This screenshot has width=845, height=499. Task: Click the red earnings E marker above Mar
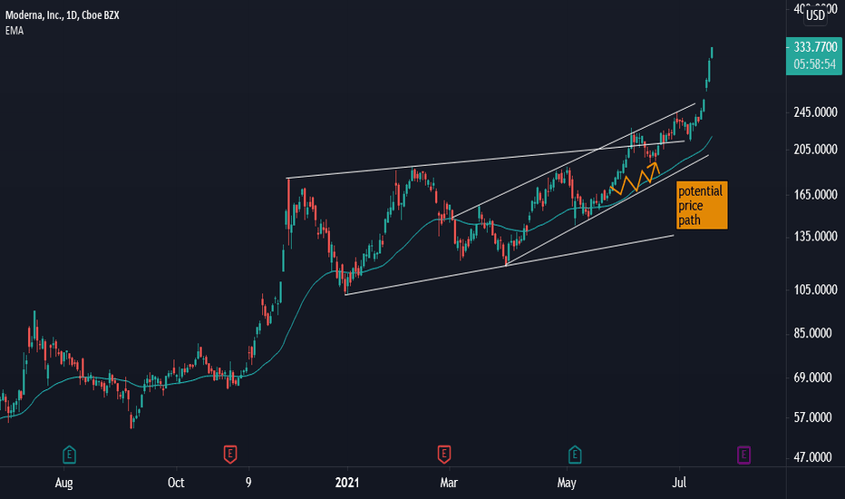(x=444, y=455)
